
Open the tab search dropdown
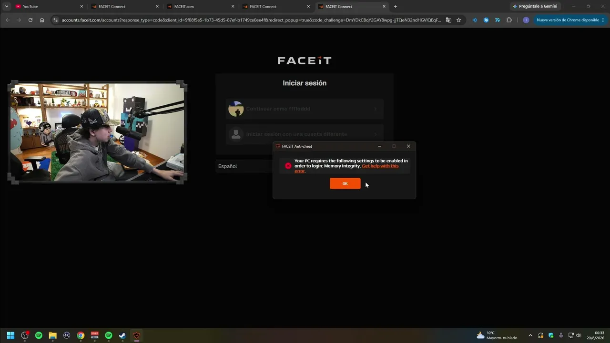pyautogui.click(x=7, y=7)
